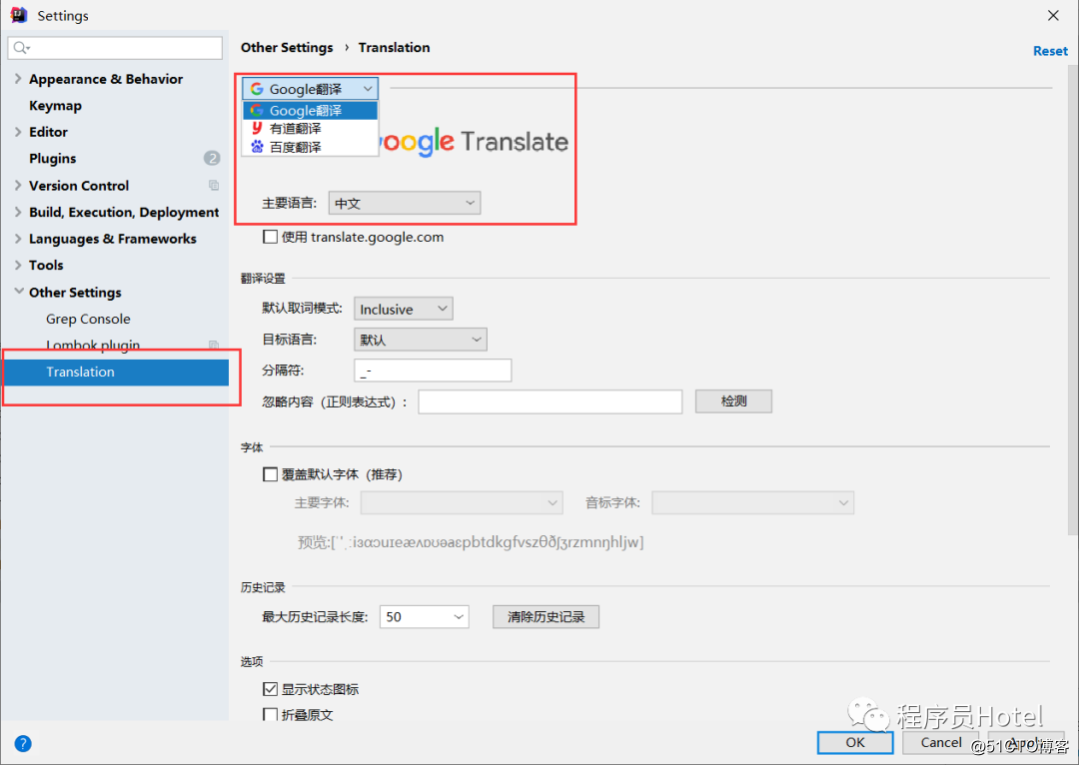
Task: Select 有道翻译 option in dropdown list
Action: (311, 128)
